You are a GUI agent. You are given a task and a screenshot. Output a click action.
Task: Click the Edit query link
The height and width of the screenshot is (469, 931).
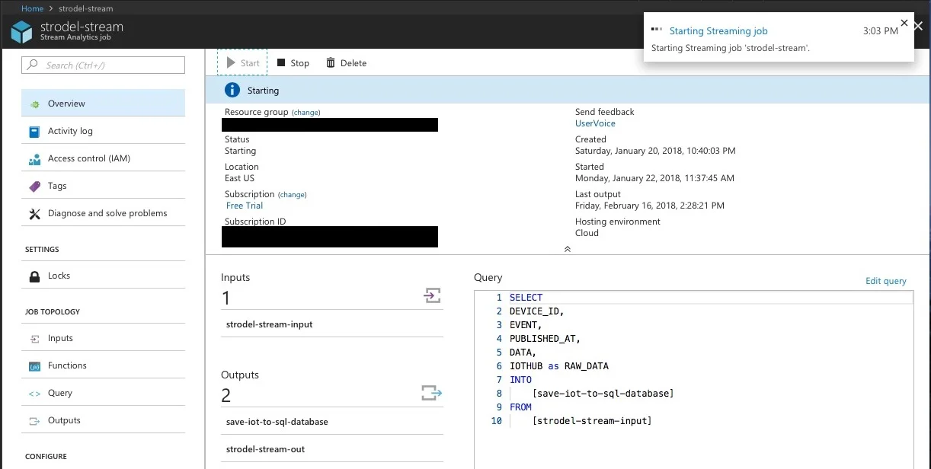[x=886, y=281]
